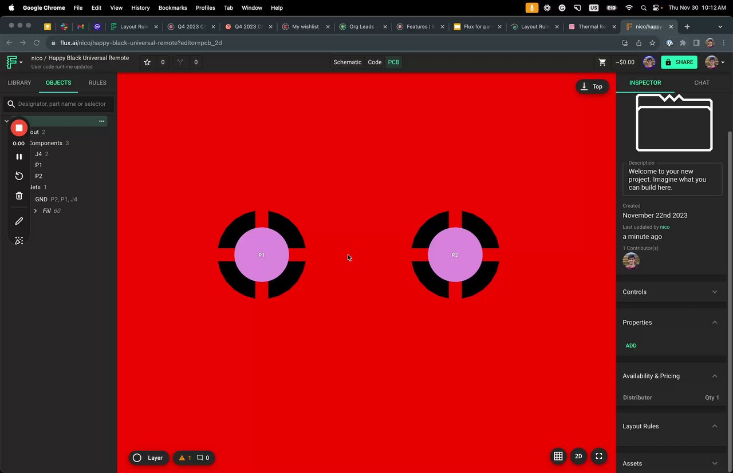Click the star project icon
This screenshot has width=733, height=473.
[147, 62]
